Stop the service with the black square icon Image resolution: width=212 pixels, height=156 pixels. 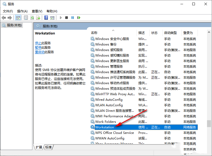click(x=67, y=18)
